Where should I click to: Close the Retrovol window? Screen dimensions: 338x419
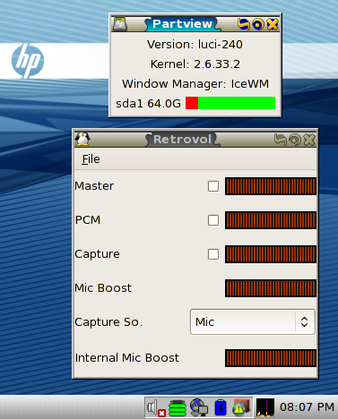(309, 140)
